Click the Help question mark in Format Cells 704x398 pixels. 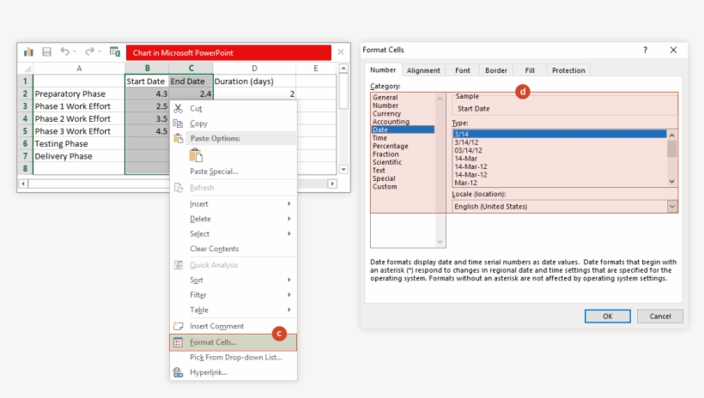(x=645, y=51)
